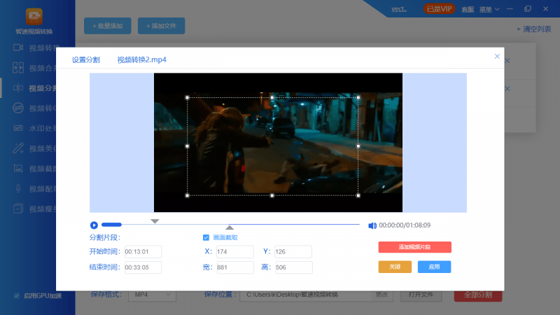Click the 视频合并 merge icon in sidebar
Image resolution: width=560 pixels, height=315 pixels.
coord(18,68)
